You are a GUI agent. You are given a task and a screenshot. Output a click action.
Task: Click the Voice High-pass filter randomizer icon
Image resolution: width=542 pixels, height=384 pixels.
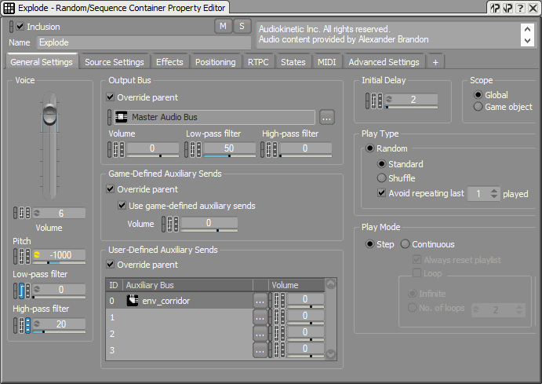pyautogui.click(x=37, y=324)
